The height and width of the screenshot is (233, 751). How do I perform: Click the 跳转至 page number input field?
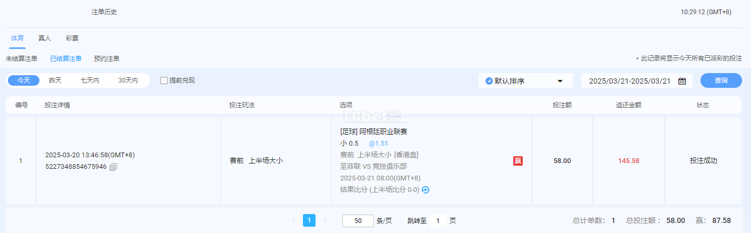click(x=437, y=221)
